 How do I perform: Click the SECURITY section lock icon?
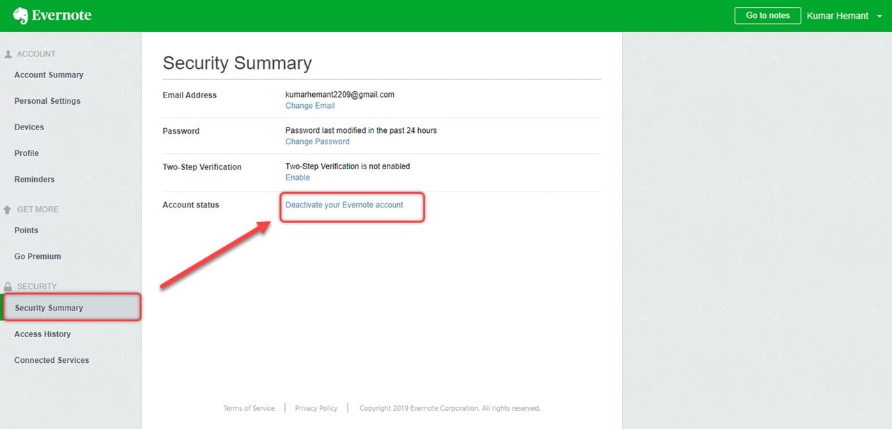tap(8, 286)
